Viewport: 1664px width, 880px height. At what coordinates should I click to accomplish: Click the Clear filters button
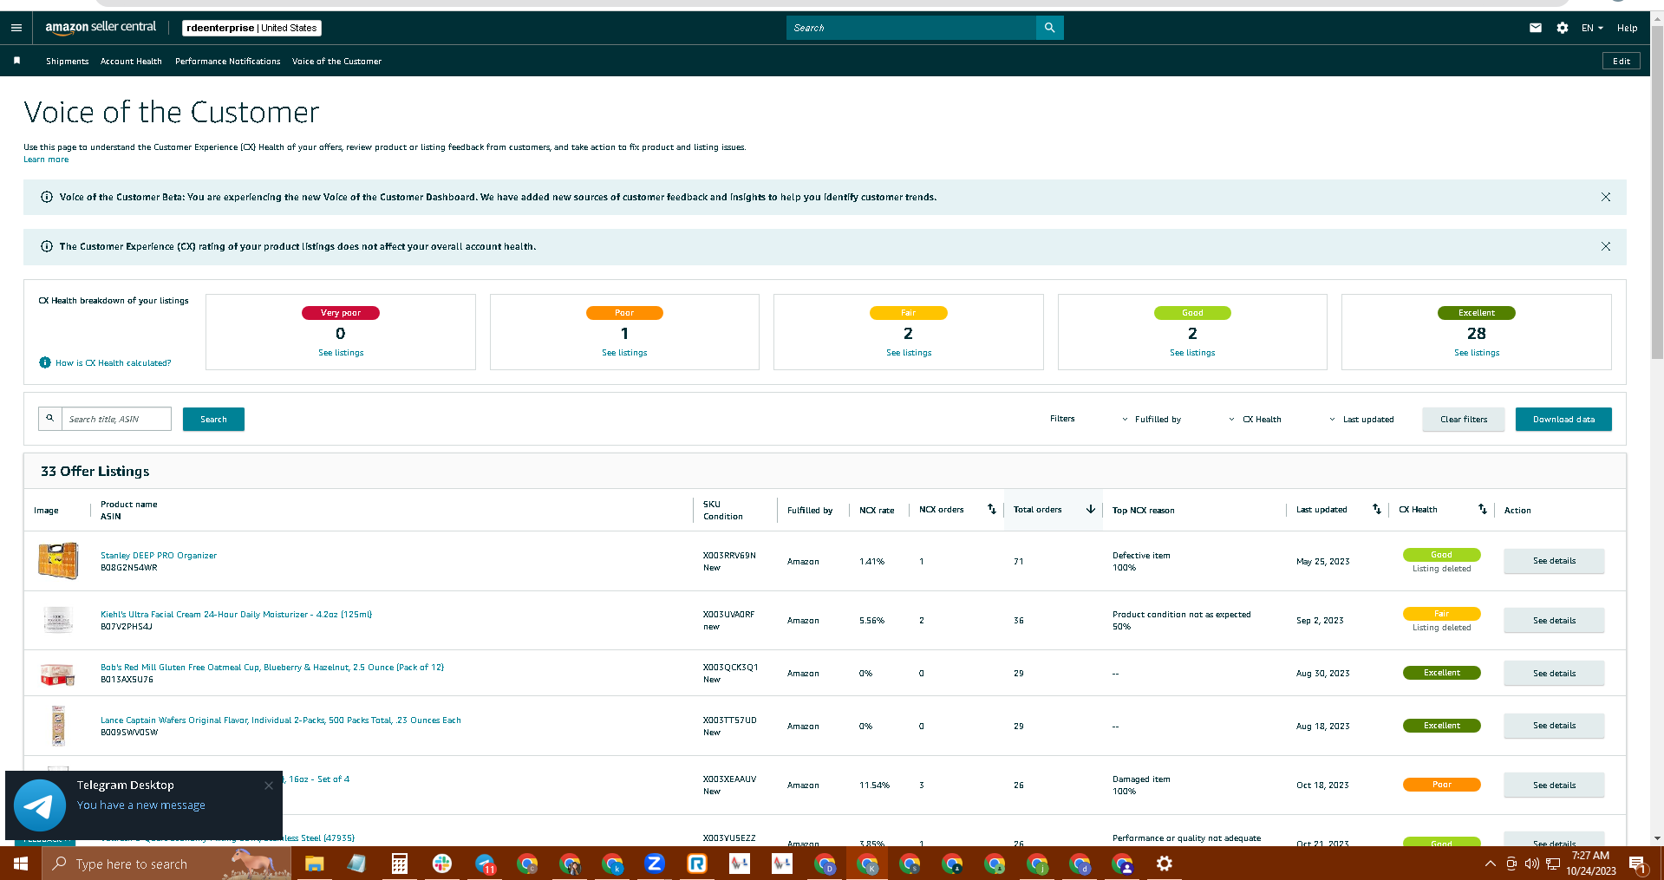(1464, 420)
